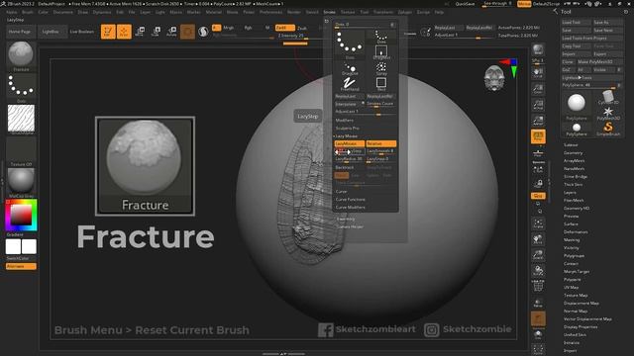Expand the Deformation section in Tool panel

[x=576, y=232]
